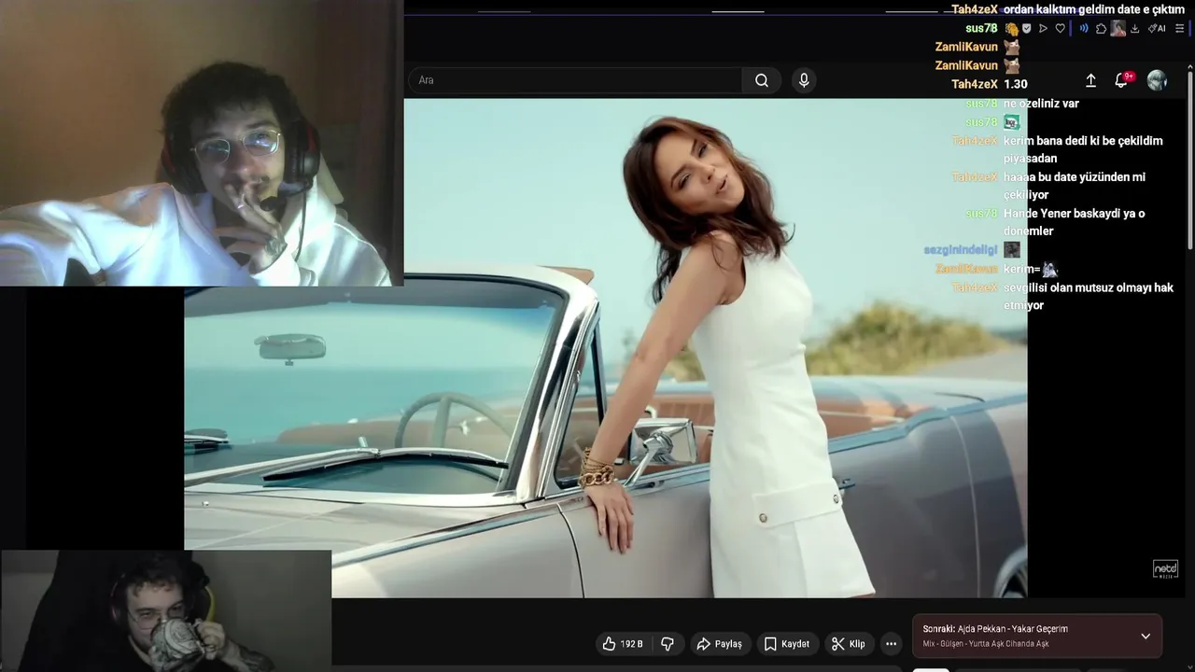The image size is (1195, 672).
Task: Open the notifications bell
Action: pos(1122,81)
